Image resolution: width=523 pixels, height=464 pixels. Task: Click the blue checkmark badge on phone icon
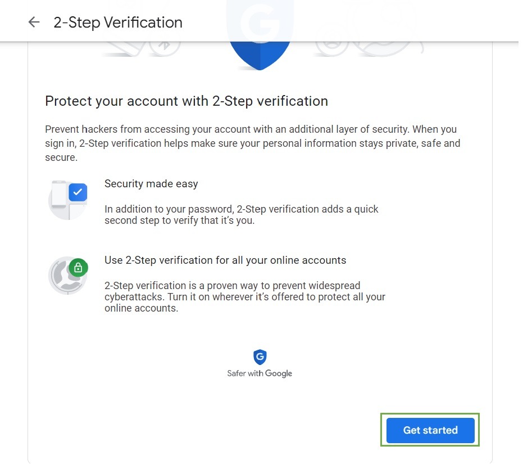[x=78, y=192]
